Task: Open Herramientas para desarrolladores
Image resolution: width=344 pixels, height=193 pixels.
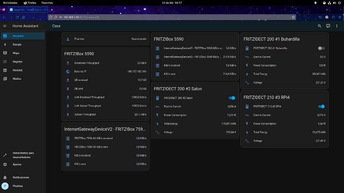Action: click(23, 155)
